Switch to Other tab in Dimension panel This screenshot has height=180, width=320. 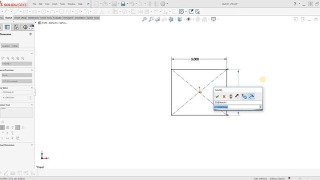[x=15, y=46]
